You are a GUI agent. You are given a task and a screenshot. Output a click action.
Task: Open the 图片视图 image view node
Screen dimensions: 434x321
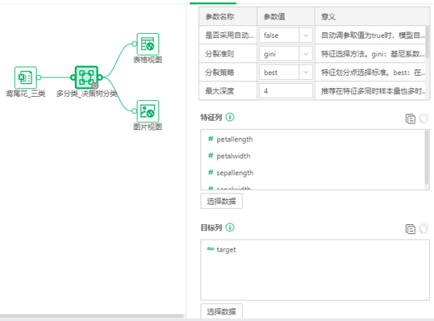click(148, 111)
